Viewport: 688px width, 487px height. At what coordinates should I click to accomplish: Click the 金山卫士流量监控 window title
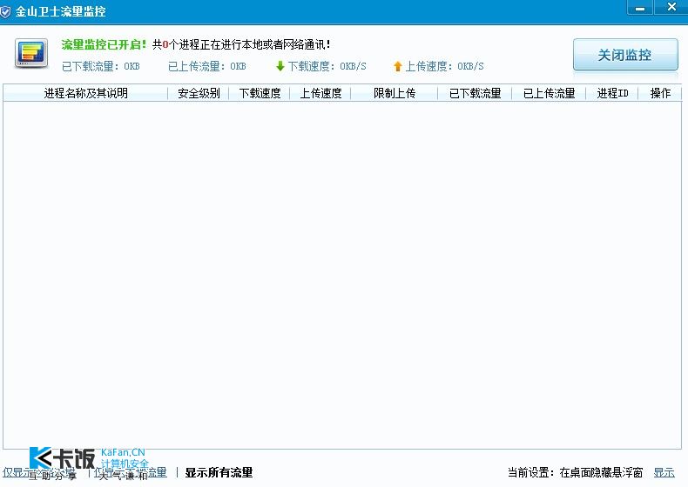pyautogui.click(x=61, y=11)
